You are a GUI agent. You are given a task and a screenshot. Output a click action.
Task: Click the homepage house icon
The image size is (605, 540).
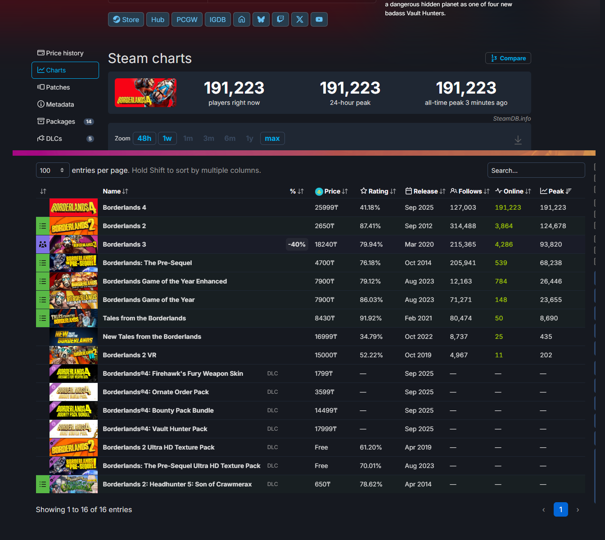[242, 19]
